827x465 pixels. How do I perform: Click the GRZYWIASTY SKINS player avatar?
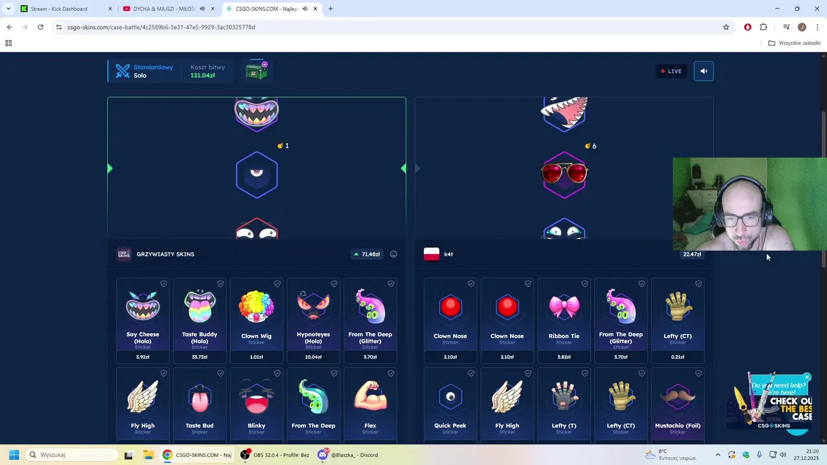click(x=123, y=254)
